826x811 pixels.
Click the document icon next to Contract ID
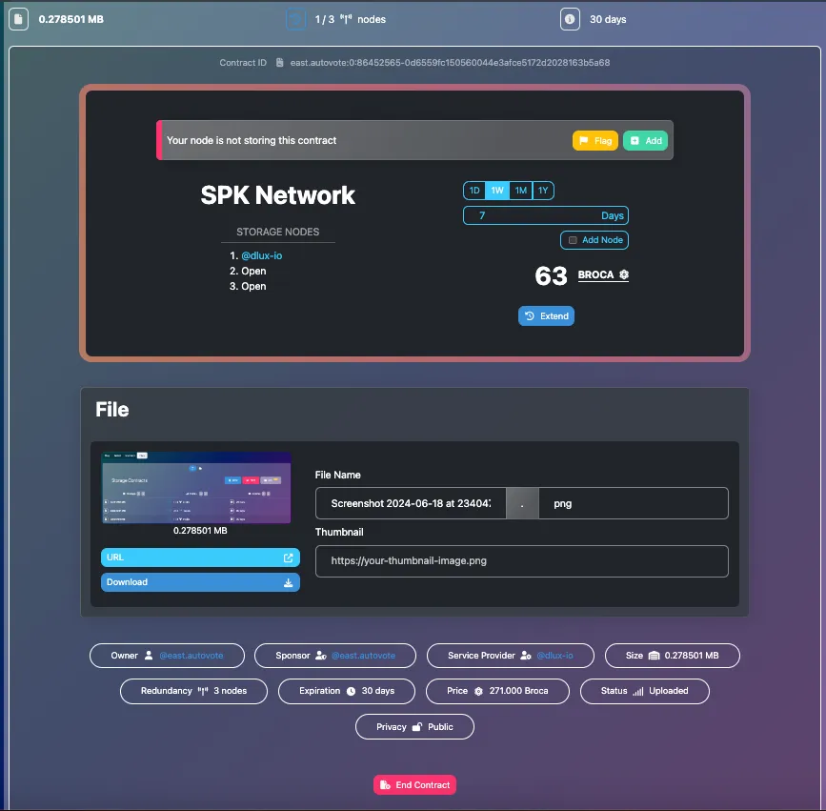[x=280, y=63]
